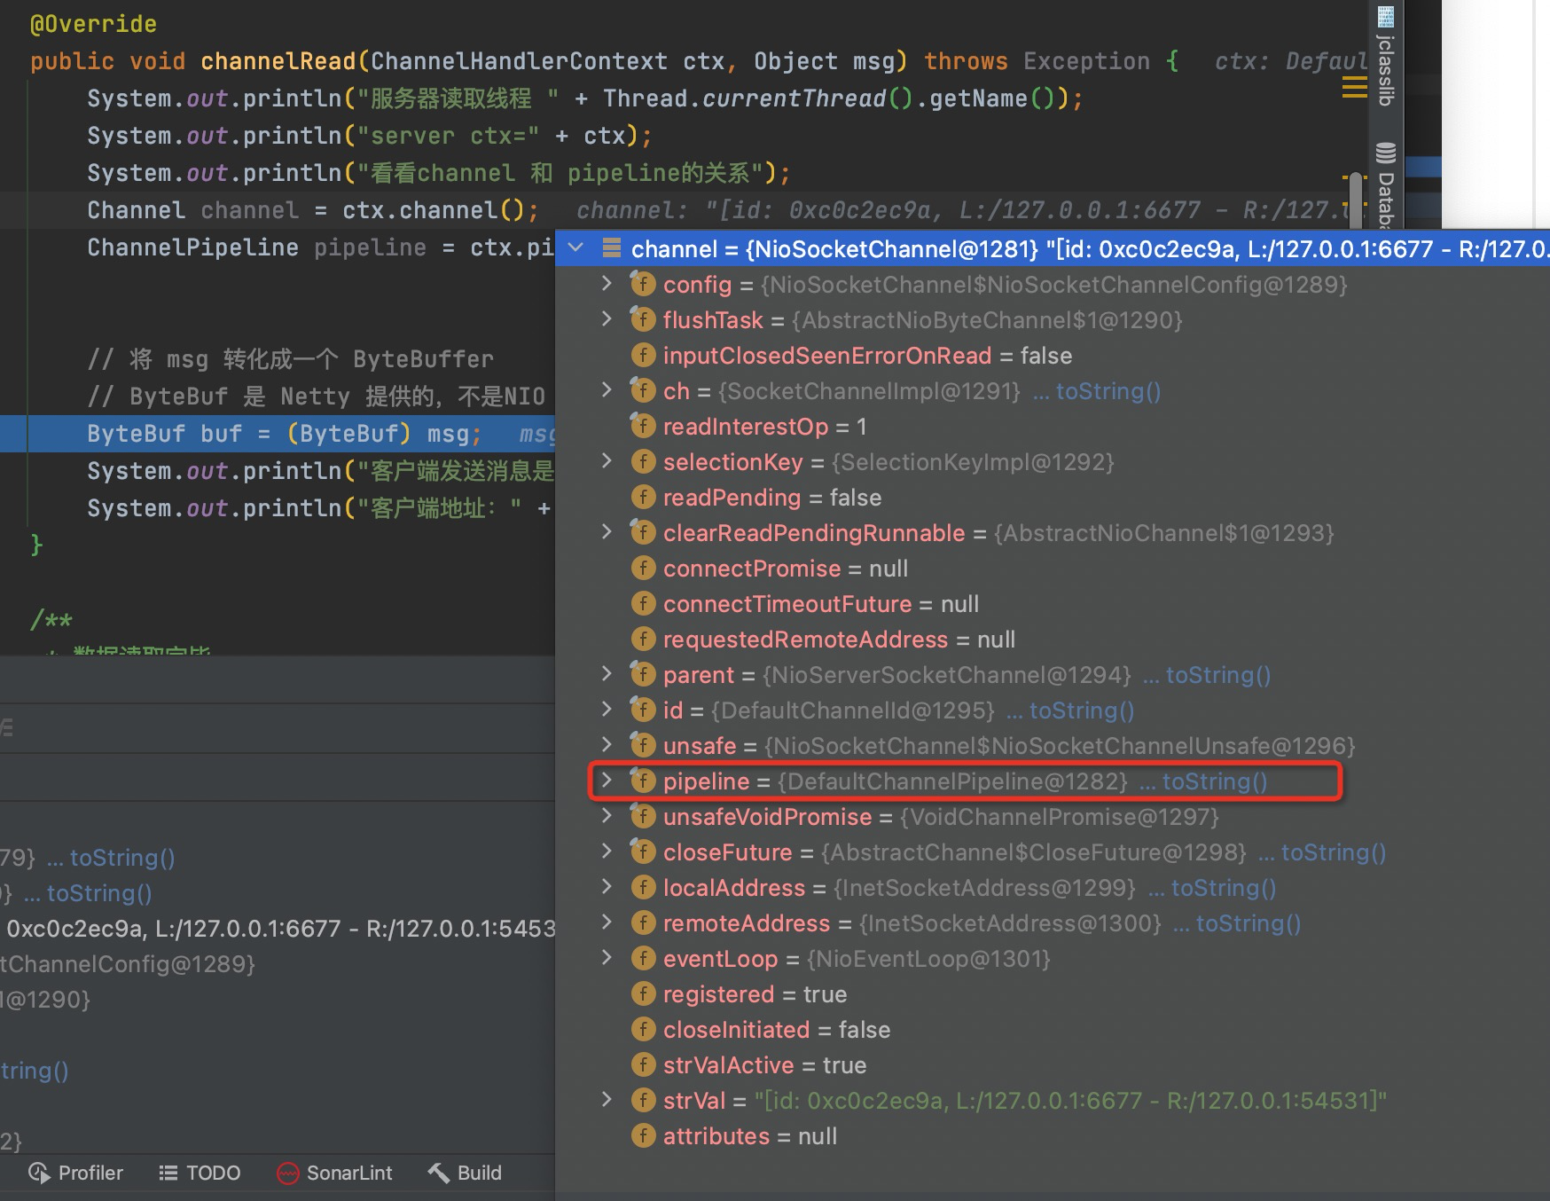The height and width of the screenshot is (1201, 1550).
Task: Click the readInterestOp field icon
Action: [x=643, y=427]
